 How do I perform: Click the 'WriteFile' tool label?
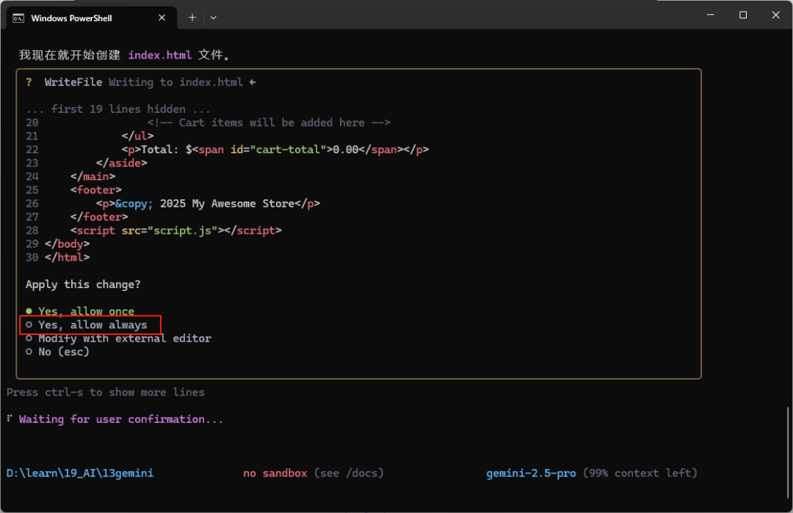[x=73, y=82]
